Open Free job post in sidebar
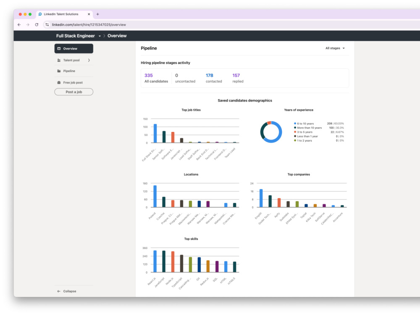420x315 pixels. (73, 82)
